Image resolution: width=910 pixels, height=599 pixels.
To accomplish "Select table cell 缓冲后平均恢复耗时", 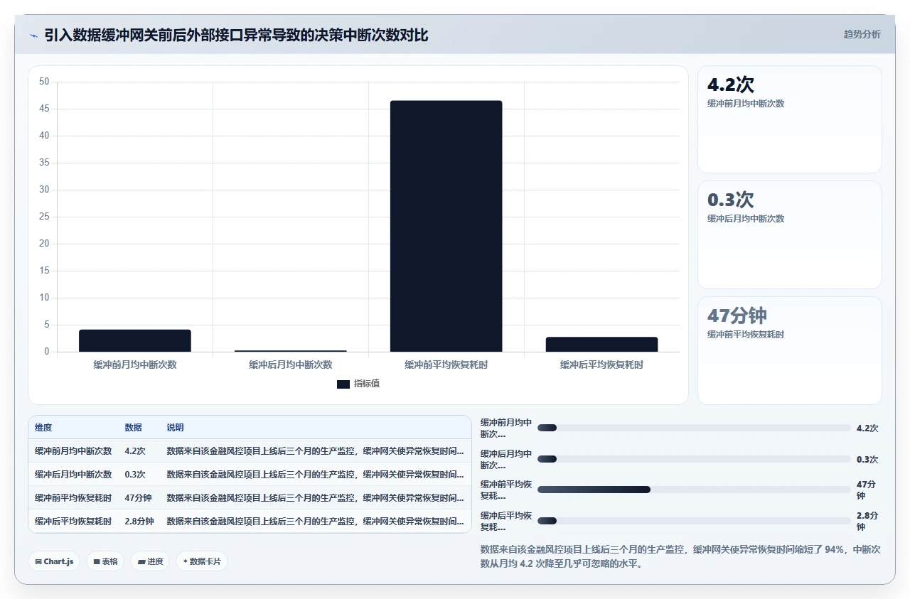I will point(73,522).
